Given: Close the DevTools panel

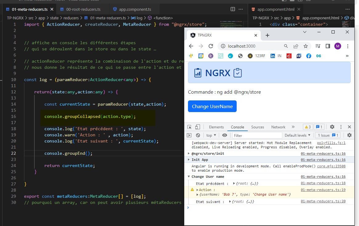Looking at the screenshot, I should [349, 127].
